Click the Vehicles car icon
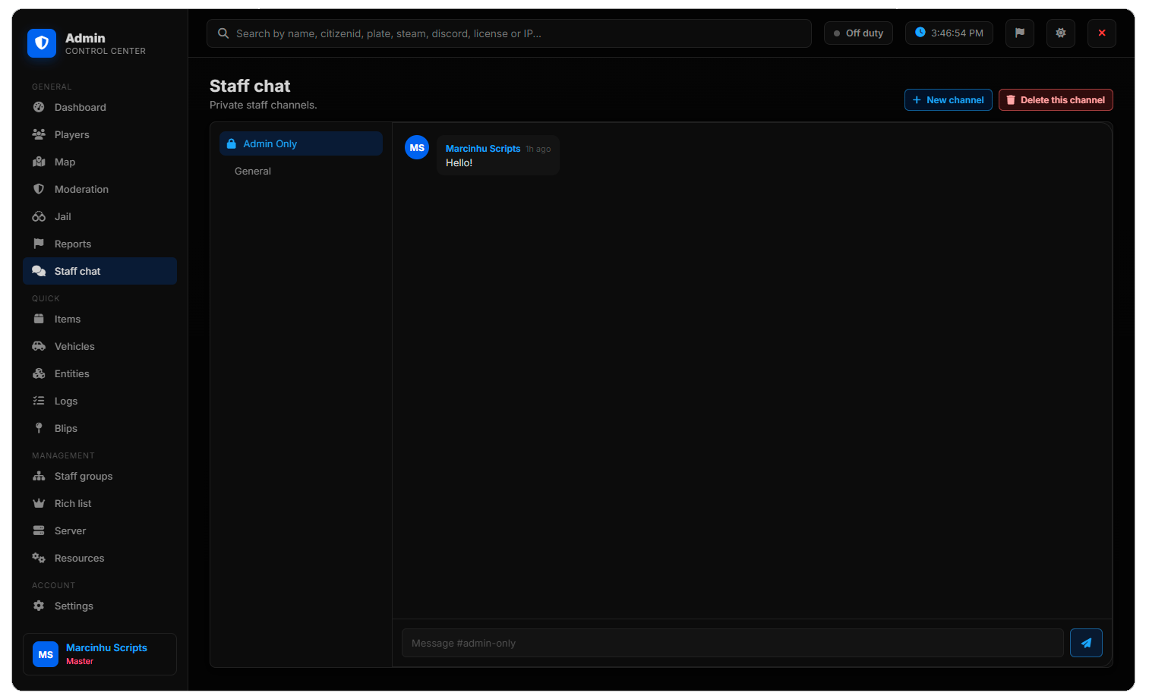The image size is (1149, 699). [x=39, y=346]
